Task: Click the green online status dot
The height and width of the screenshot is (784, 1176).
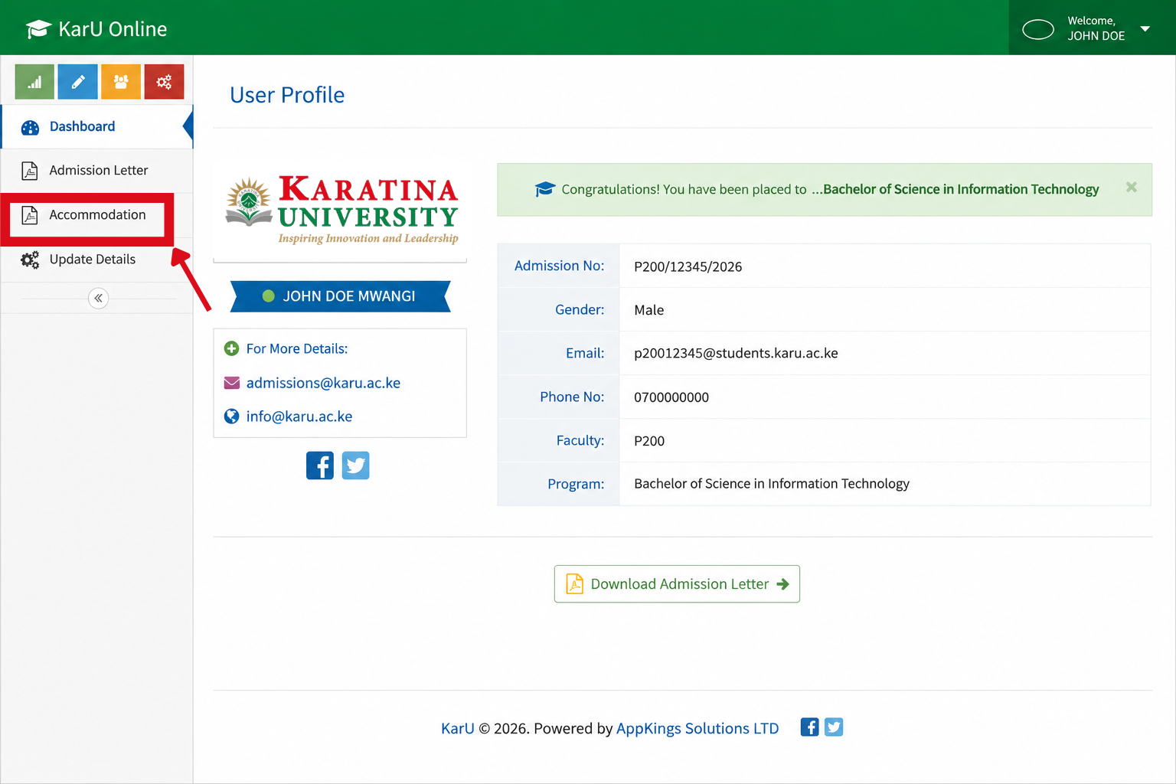Action: coord(269,296)
